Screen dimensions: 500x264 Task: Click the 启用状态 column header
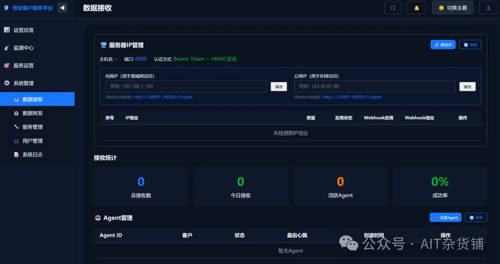344,118
